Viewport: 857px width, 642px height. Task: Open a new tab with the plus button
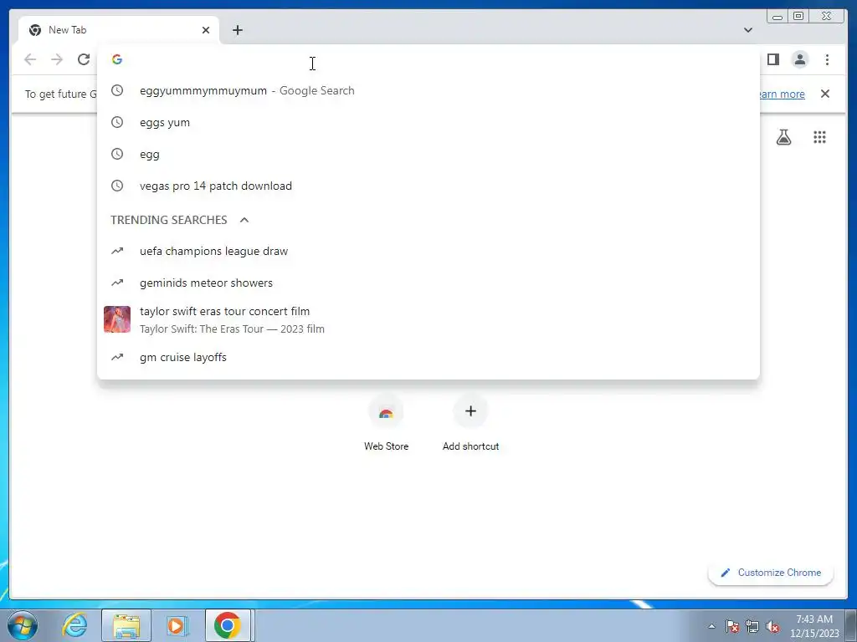tap(237, 30)
